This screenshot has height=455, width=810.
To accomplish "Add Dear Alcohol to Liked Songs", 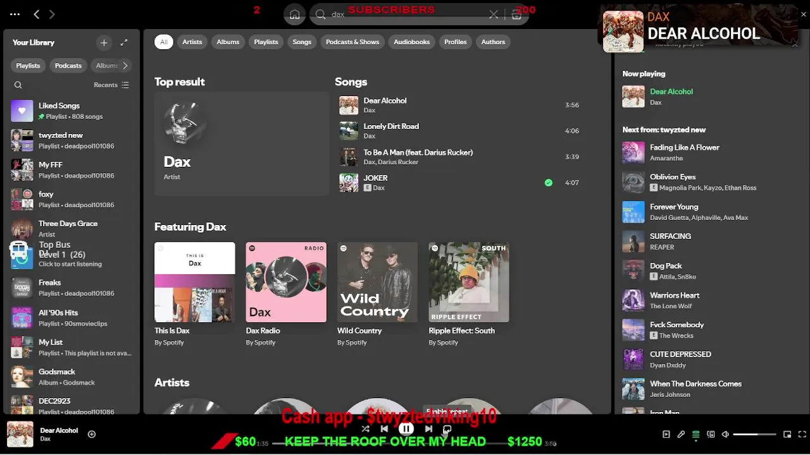I will coord(92,434).
